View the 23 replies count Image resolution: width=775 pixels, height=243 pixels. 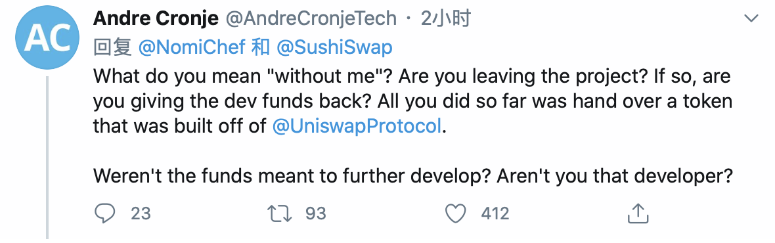(x=141, y=213)
